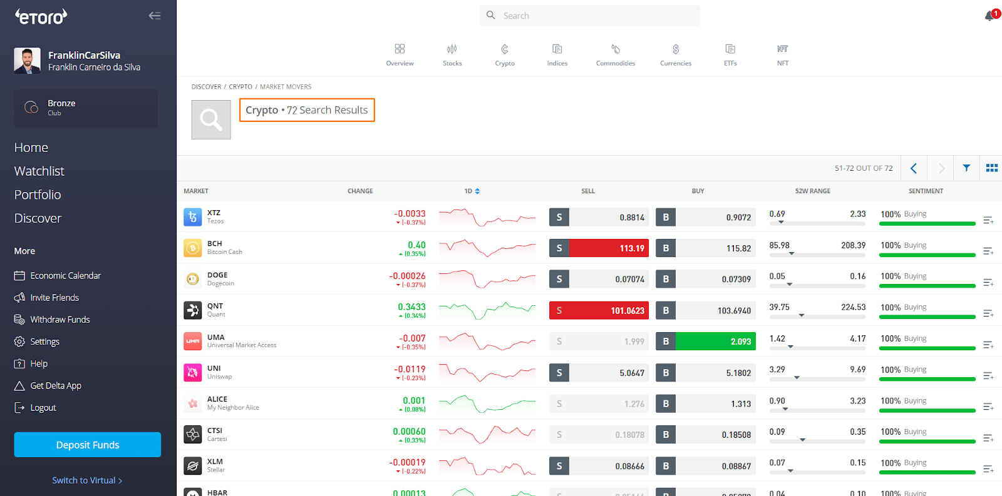The height and width of the screenshot is (496, 1002).
Task: Click QNT 52W range slider bar
Action: click(x=817, y=316)
